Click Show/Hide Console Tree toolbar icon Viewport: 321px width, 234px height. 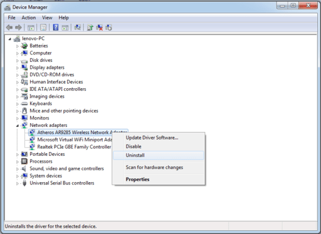tap(31, 28)
